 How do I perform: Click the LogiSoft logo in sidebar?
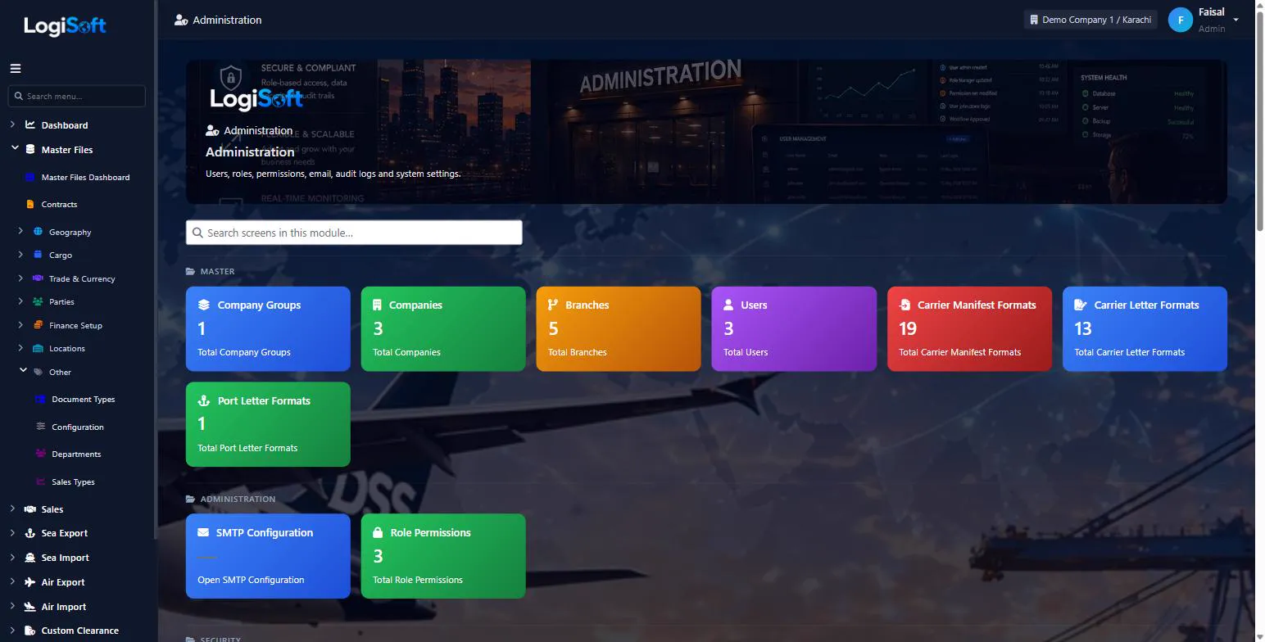pos(65,25)
